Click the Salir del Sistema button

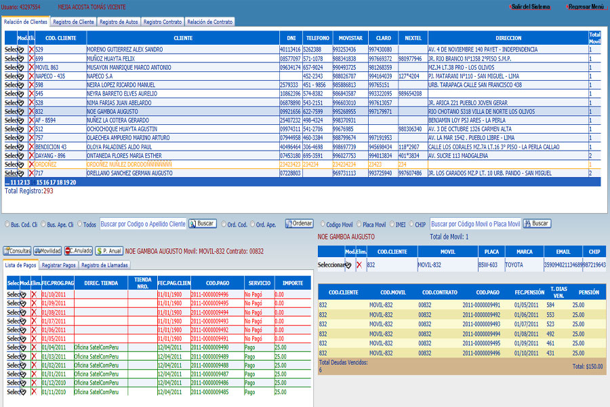pyautogui.click(x=531, y=6)
